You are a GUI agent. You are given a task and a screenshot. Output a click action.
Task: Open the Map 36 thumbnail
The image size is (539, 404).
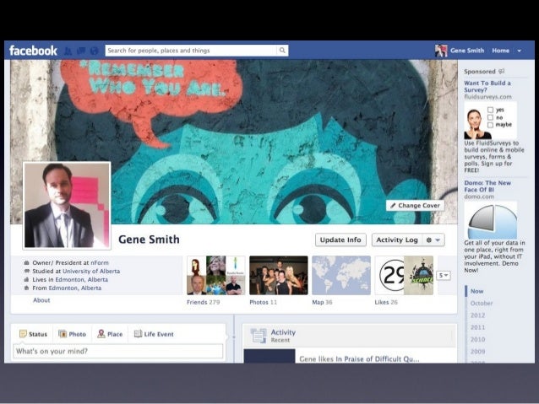pos(341,275)
